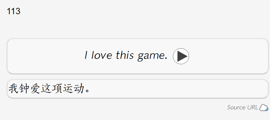Click the word "love" in the sentence
The image size is (270, 120).
pos(101,55)
